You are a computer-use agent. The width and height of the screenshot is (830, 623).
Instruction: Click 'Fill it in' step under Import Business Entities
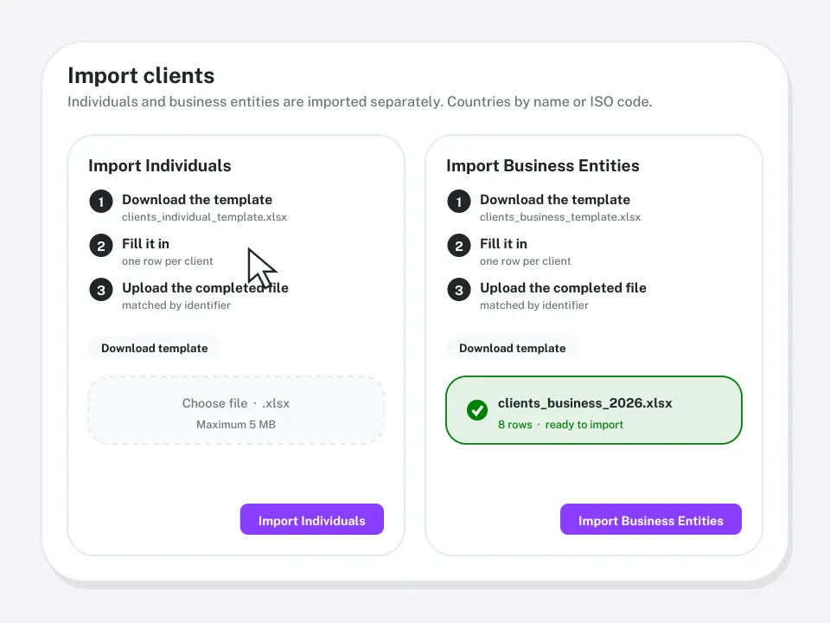click(x=503, y=244)
